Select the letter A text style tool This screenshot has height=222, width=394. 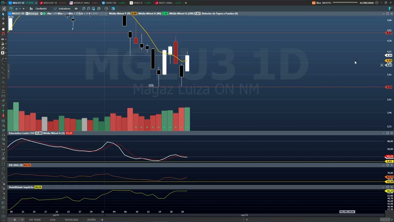coord(2,53)
